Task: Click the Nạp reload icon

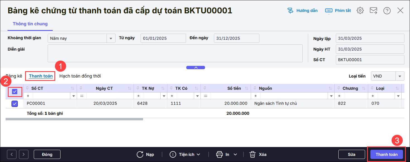Action: click(x=140, y=154)
